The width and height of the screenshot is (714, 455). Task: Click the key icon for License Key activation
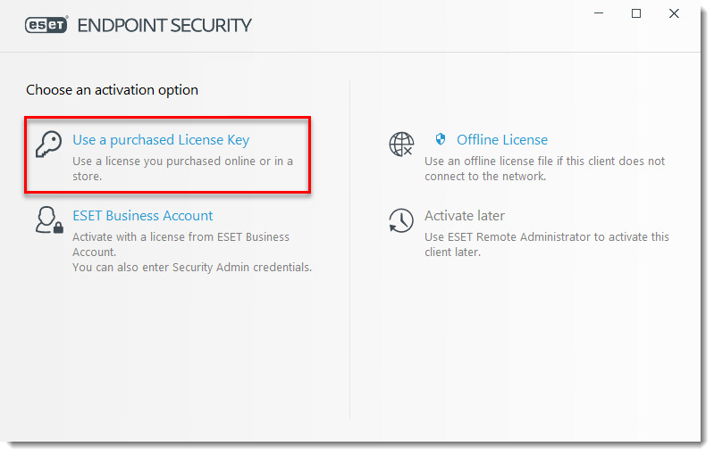point(49,145)
